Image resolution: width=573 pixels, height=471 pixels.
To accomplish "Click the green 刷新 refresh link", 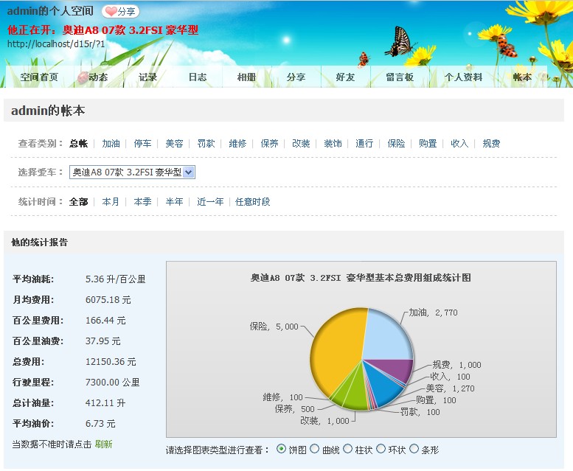I will [x=104, y=444].
